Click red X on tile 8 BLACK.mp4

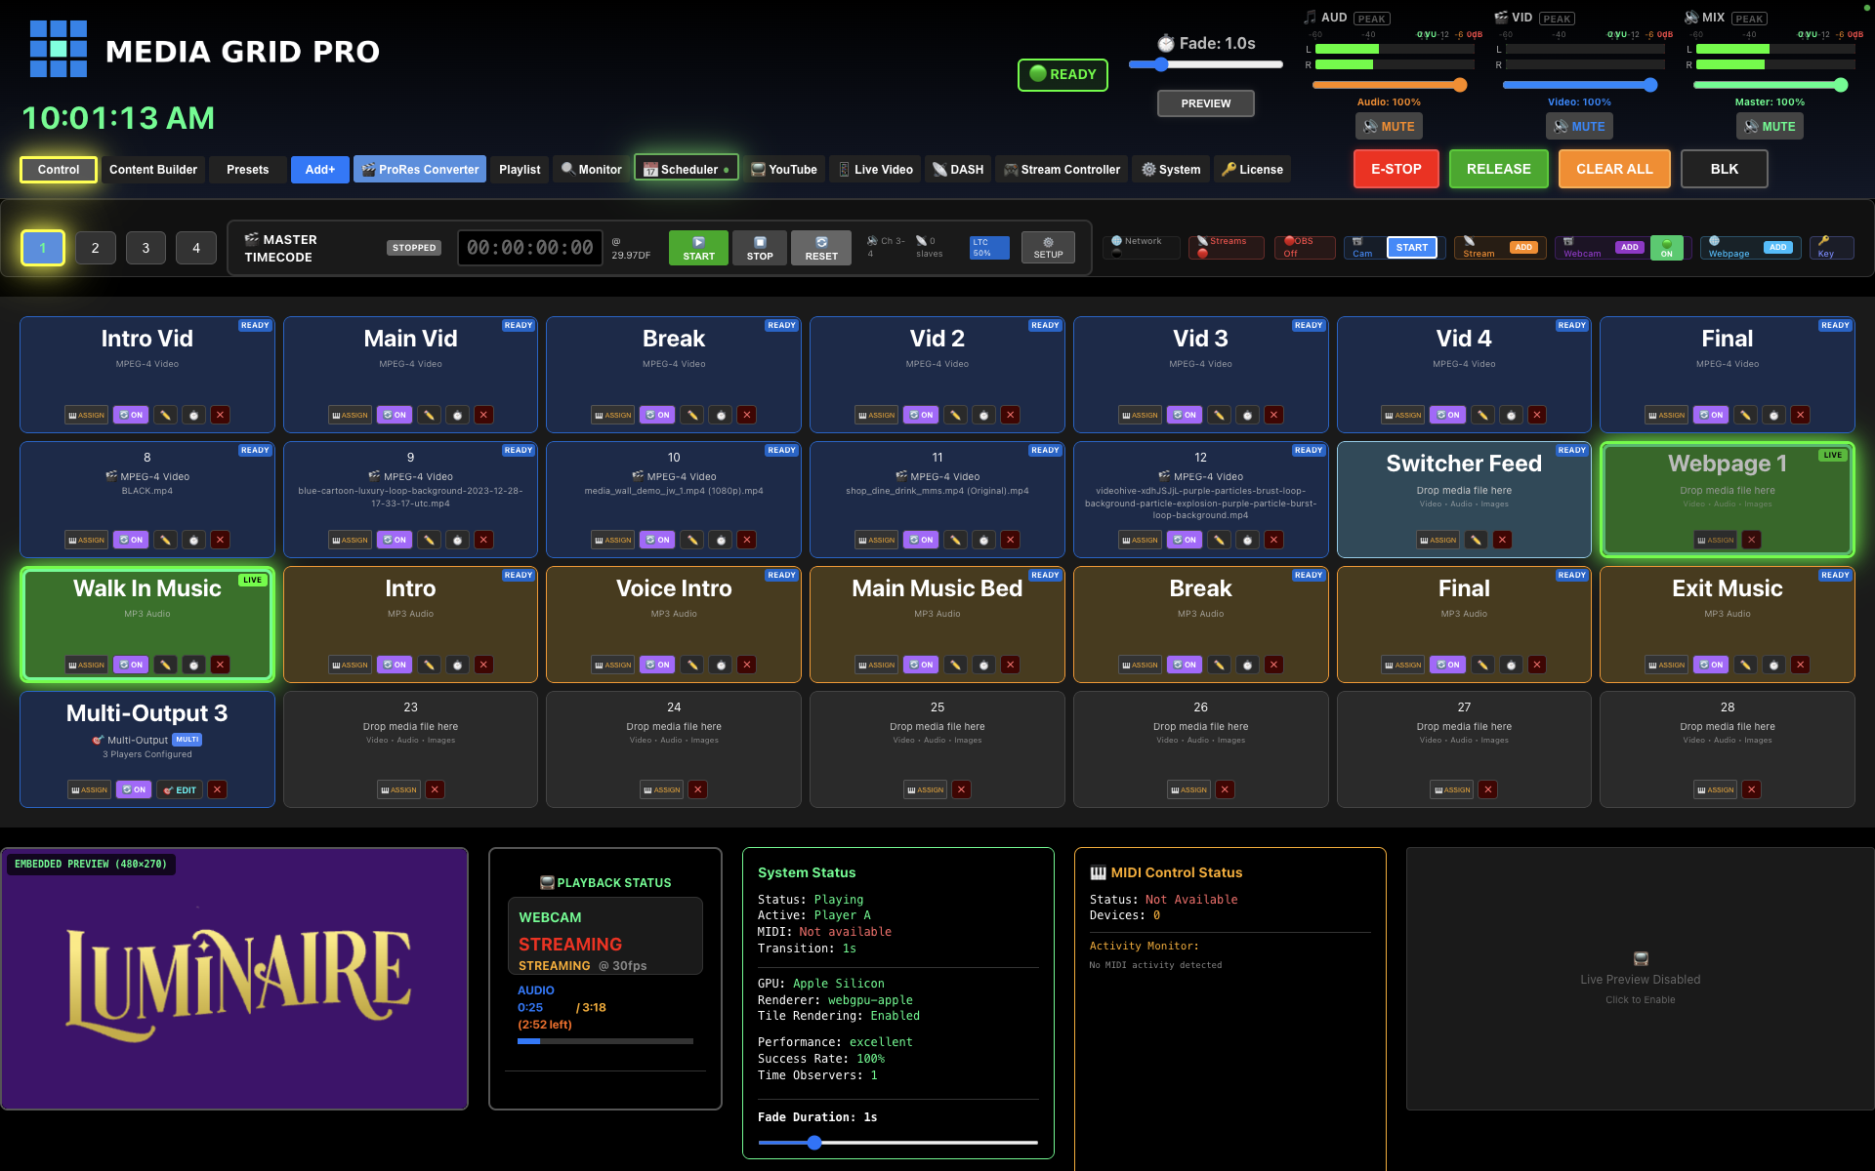pyautogui.click(x=221, y=540)
